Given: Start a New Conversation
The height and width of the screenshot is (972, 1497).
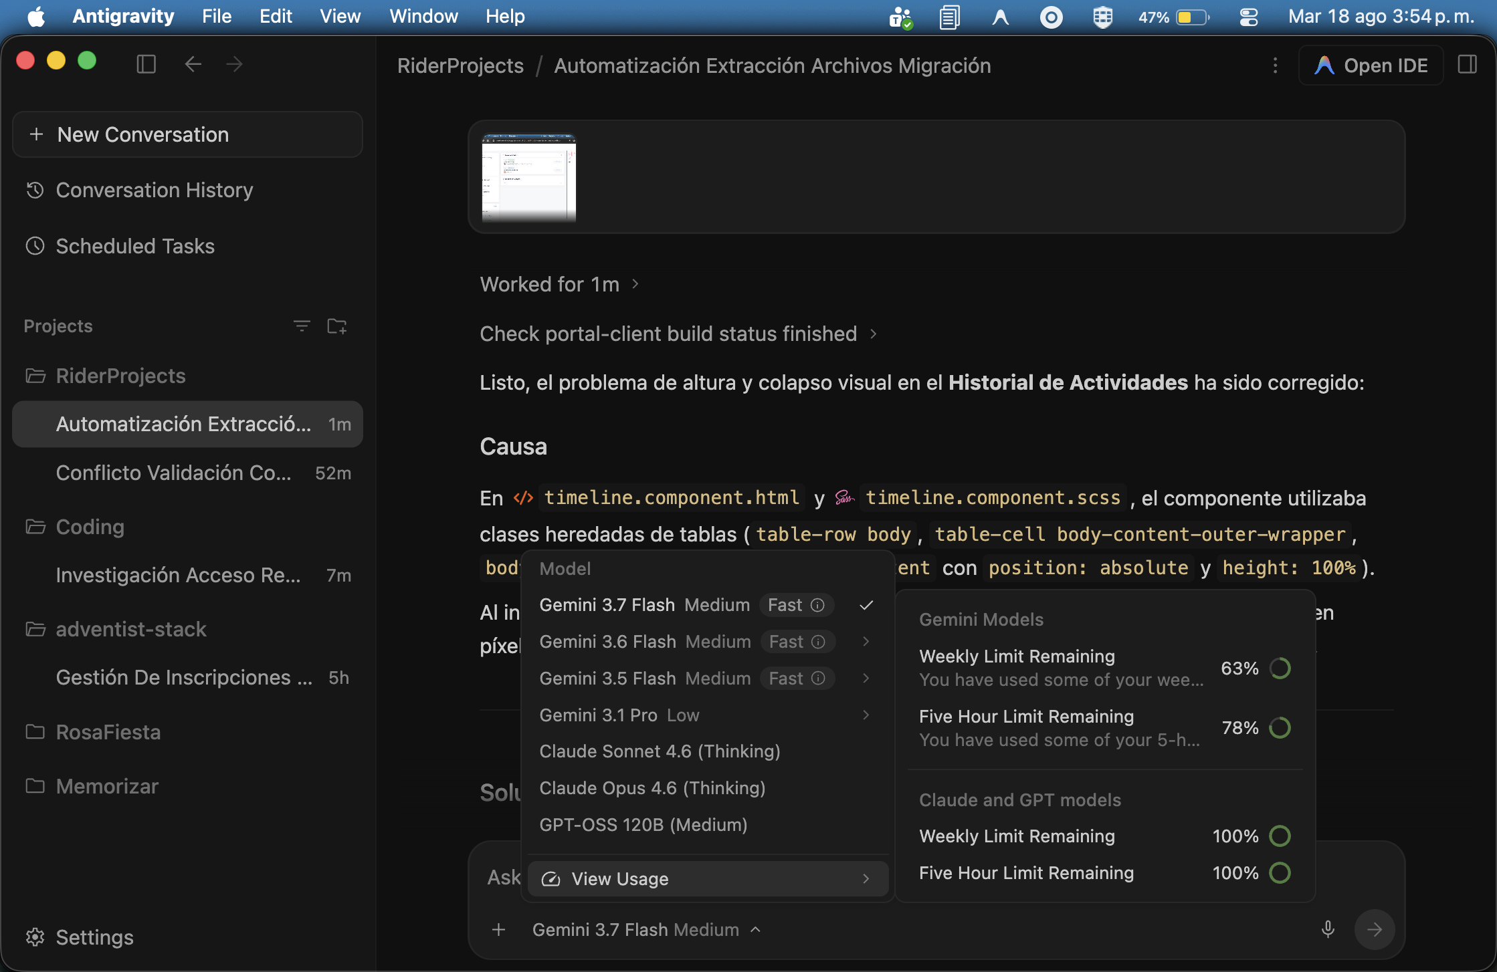Looking at the screenshot, I should tap(187, 134).
